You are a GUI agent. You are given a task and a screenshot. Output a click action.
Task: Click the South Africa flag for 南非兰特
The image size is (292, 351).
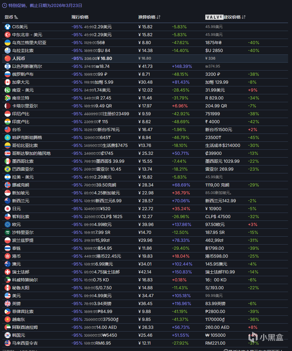8,98
